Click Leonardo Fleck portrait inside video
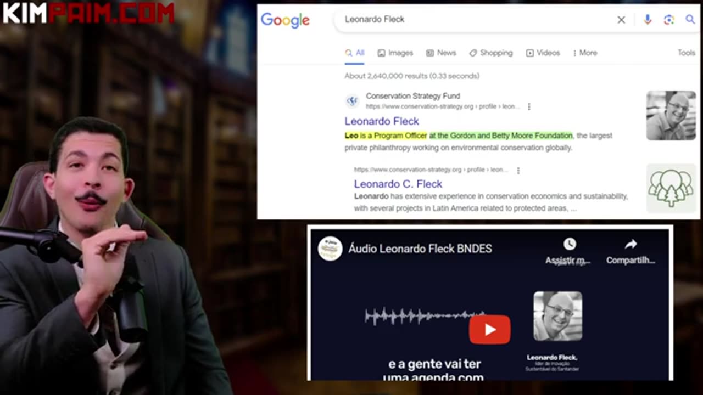The height and width of the screenshot is (395, 703). tap(557, 316)
